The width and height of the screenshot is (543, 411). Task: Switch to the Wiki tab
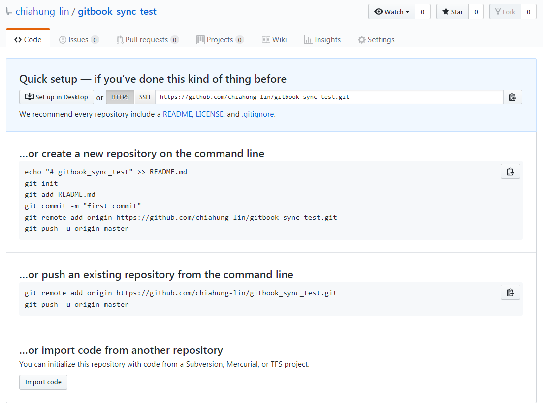[x=274, y=40]
